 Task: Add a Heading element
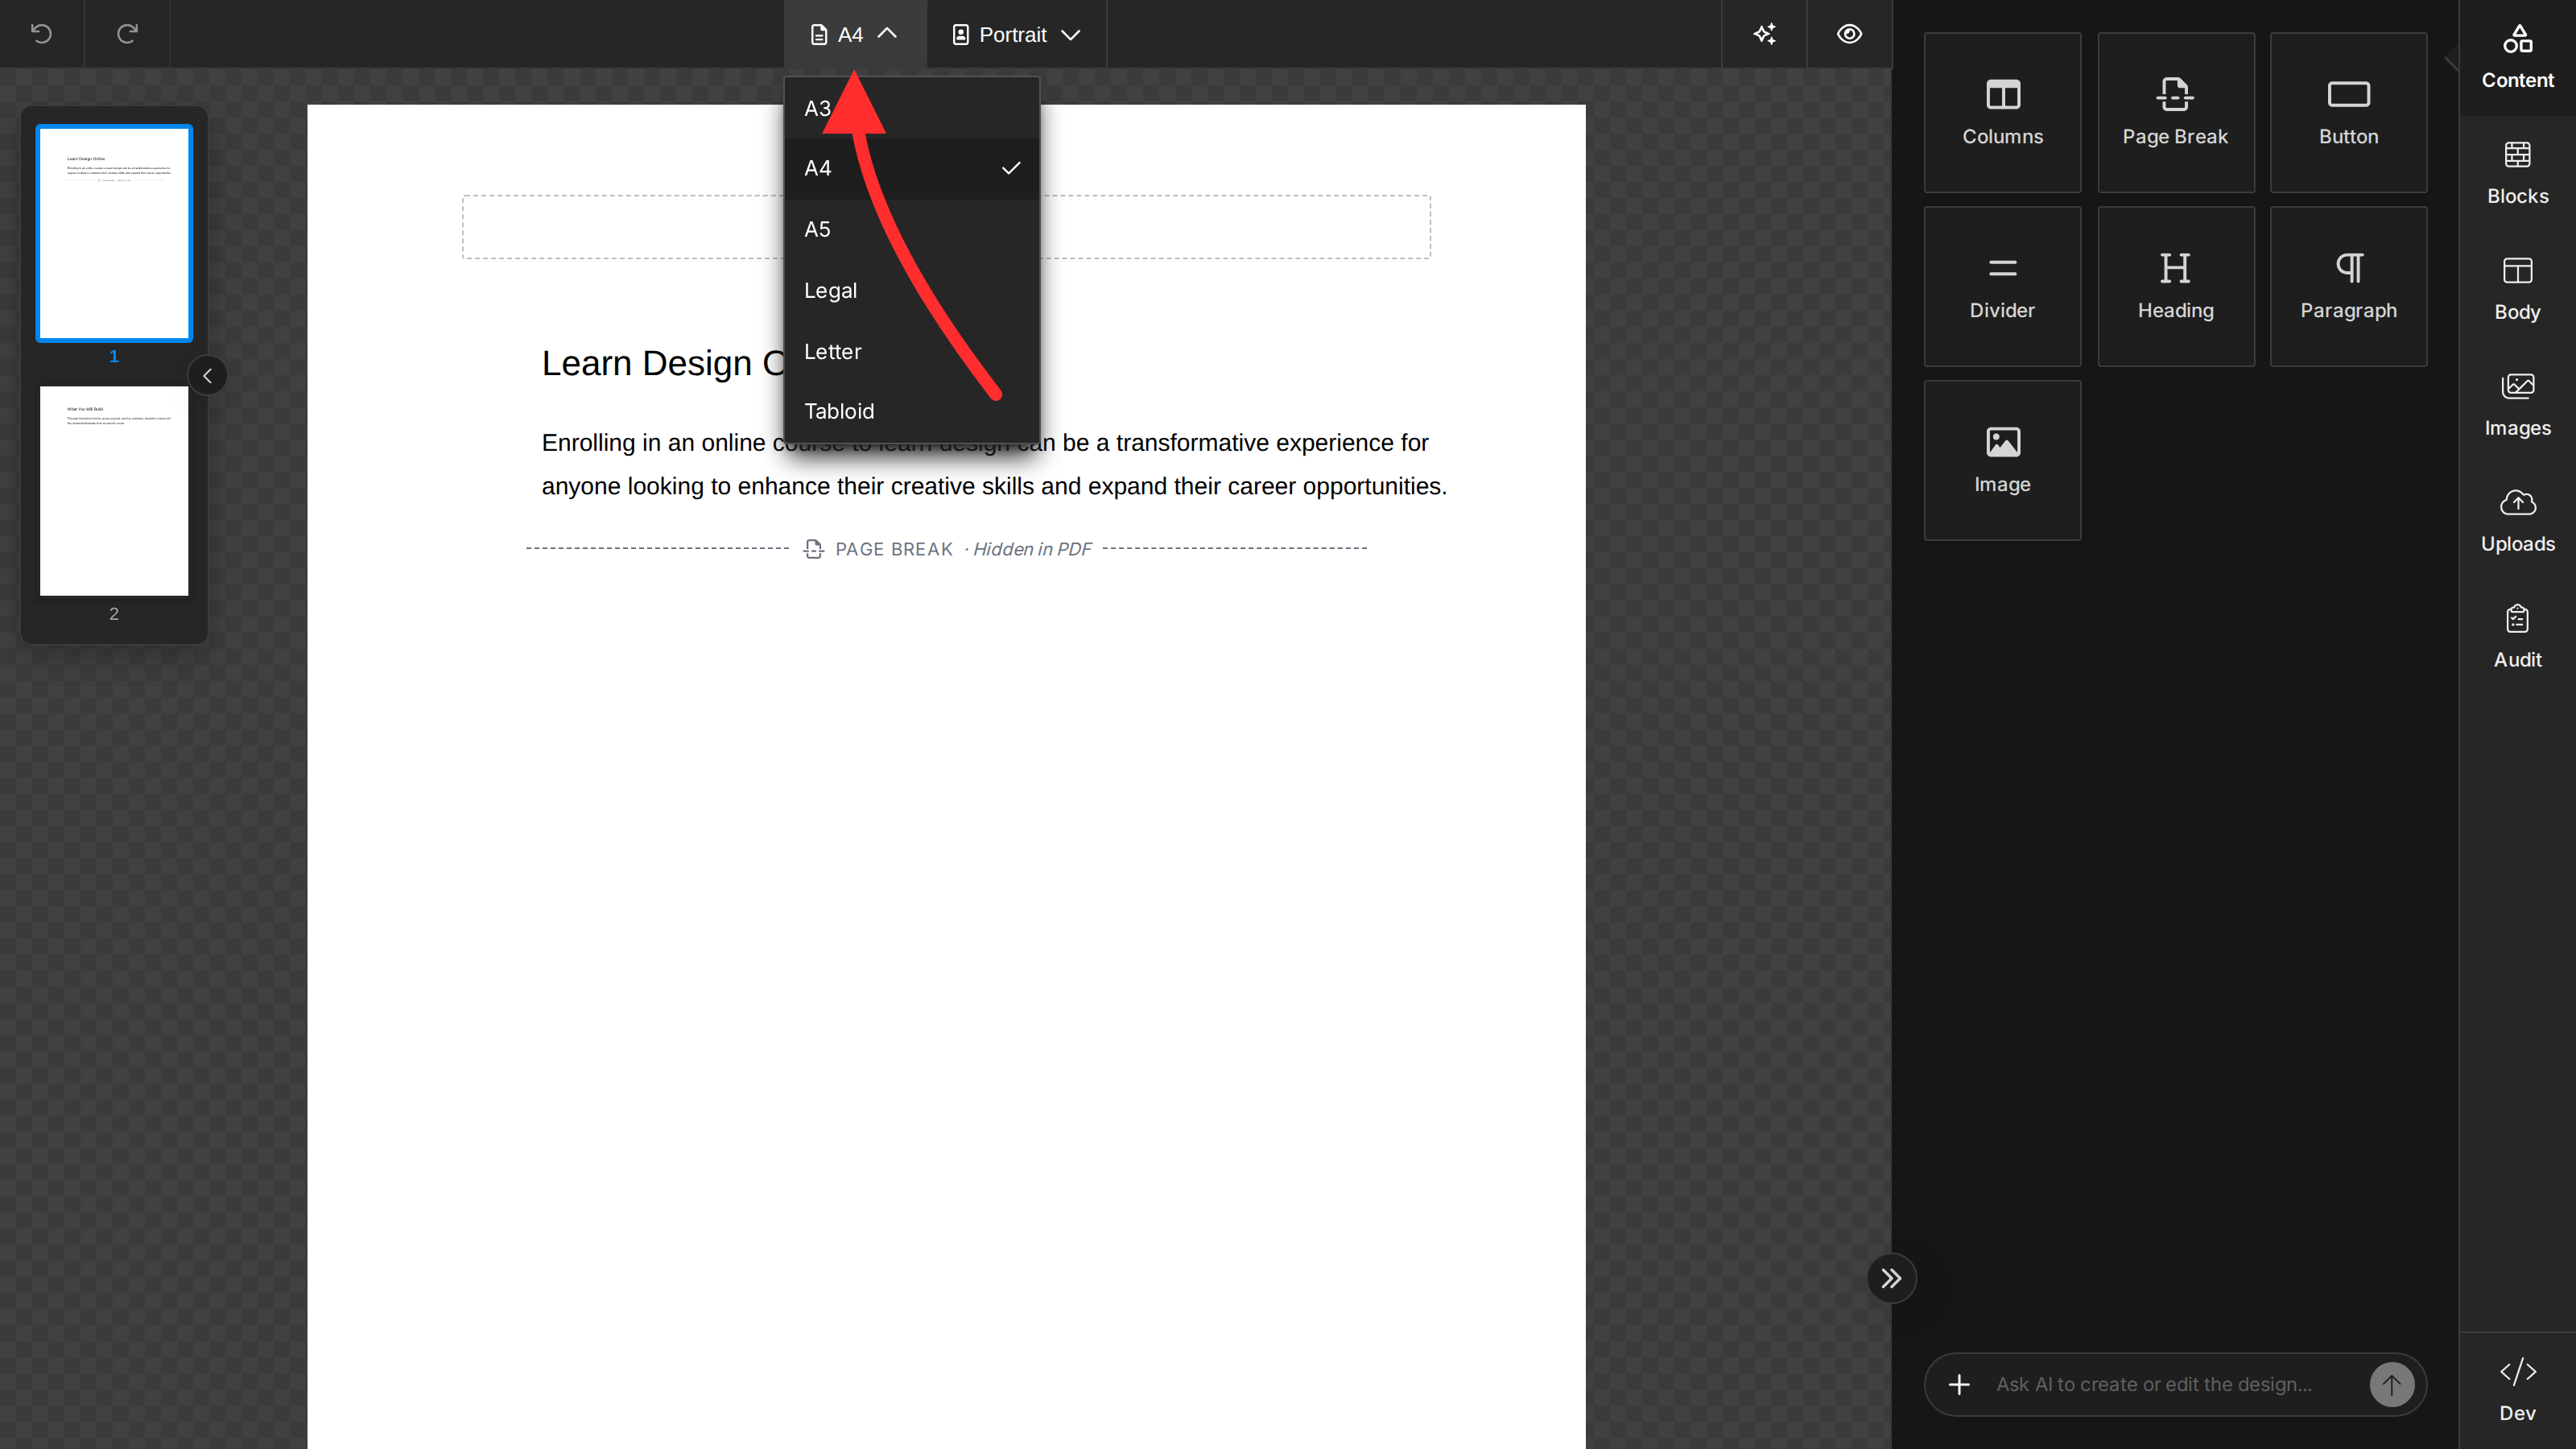(2175, 286)
